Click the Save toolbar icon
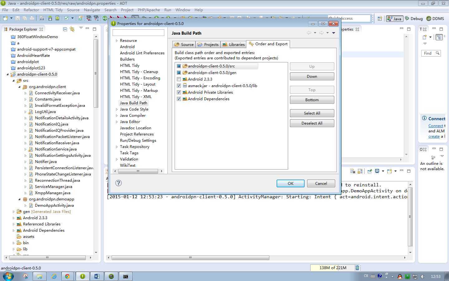 click(x=17, y=18)
